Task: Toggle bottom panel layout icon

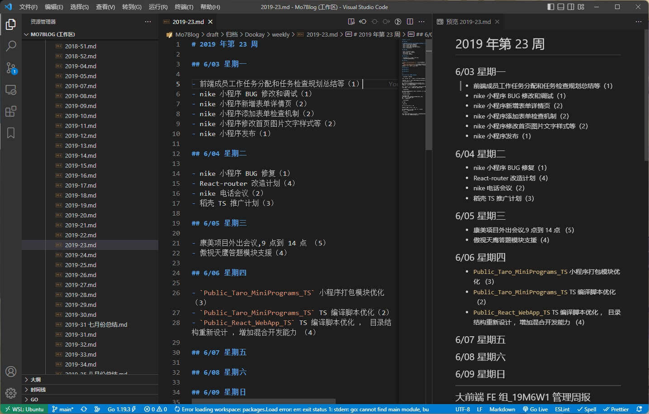Action: click(561, 7)
